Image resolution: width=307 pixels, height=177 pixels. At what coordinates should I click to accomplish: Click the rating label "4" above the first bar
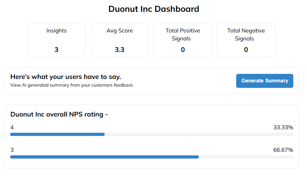click(12, 128)
